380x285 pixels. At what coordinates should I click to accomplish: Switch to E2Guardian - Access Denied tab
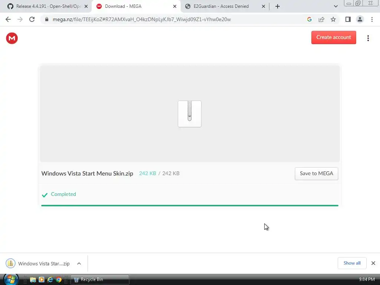(x=225, y=6)
